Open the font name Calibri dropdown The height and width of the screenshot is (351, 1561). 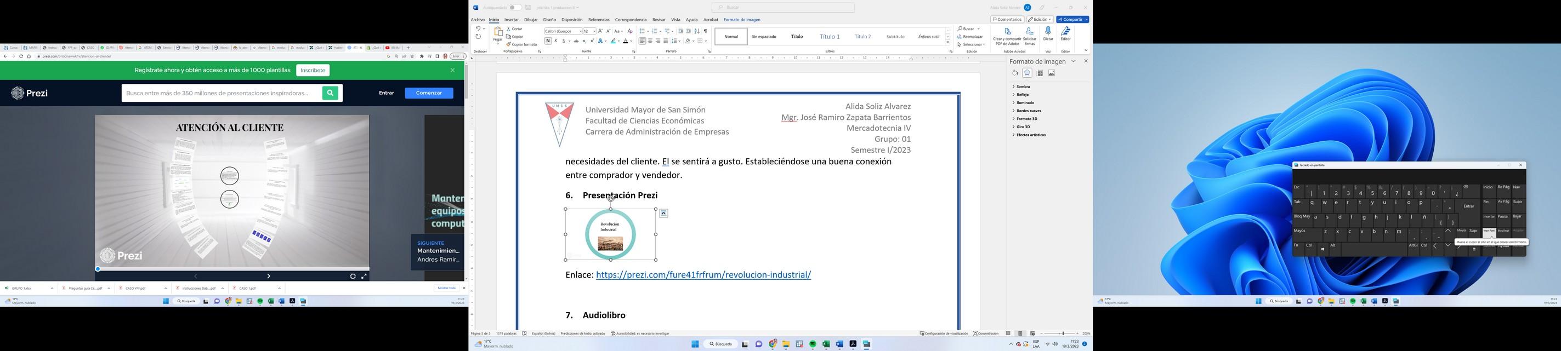581,31
